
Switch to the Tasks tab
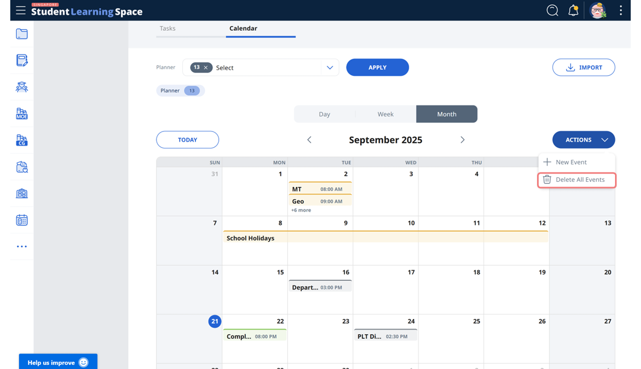click(x=167, y=28)
